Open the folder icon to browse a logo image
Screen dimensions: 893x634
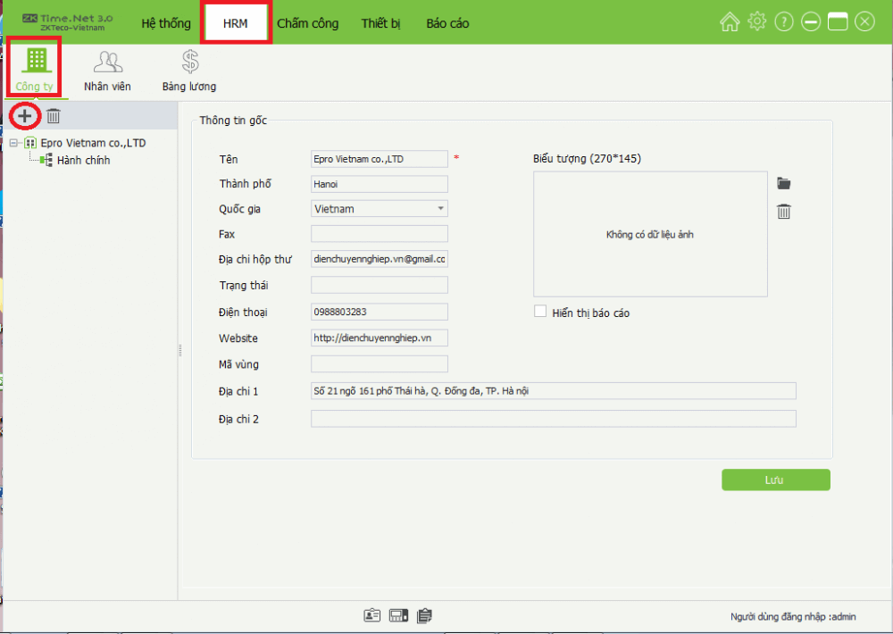pyautogui.click(x=784, y=182)
